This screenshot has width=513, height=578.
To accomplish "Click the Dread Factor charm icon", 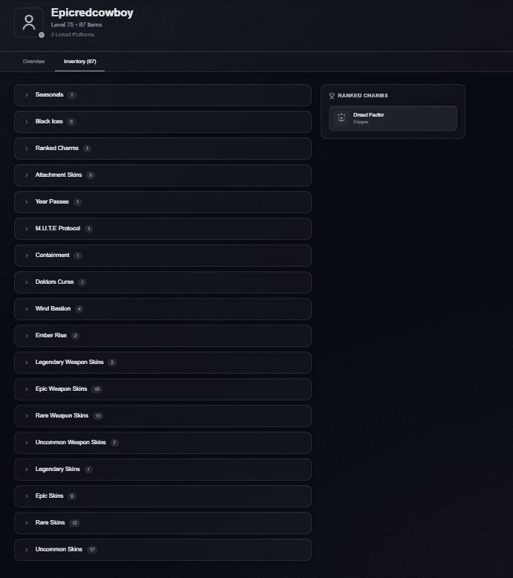I will tap(342, 117).
